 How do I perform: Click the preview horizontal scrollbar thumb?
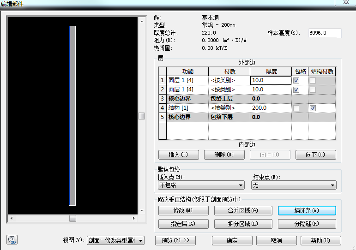[72, 218]
